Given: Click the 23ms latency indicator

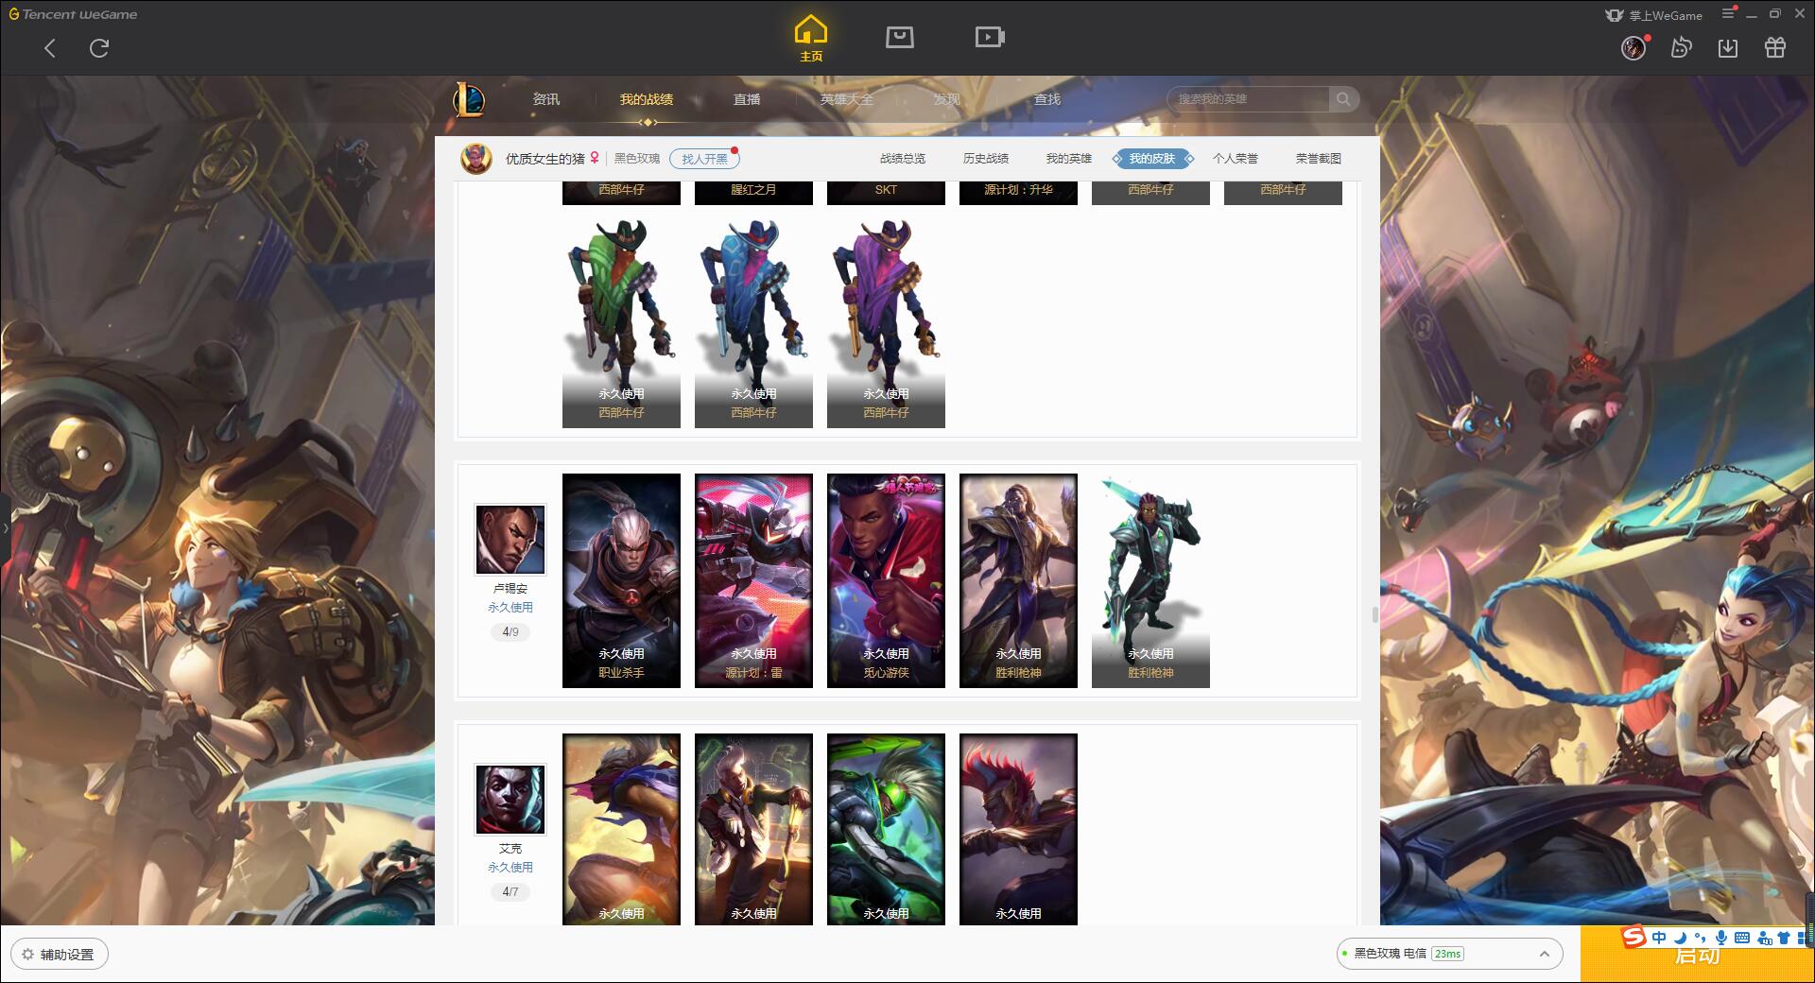Looking at the screenshot, I should click(x=1447, y=954).
